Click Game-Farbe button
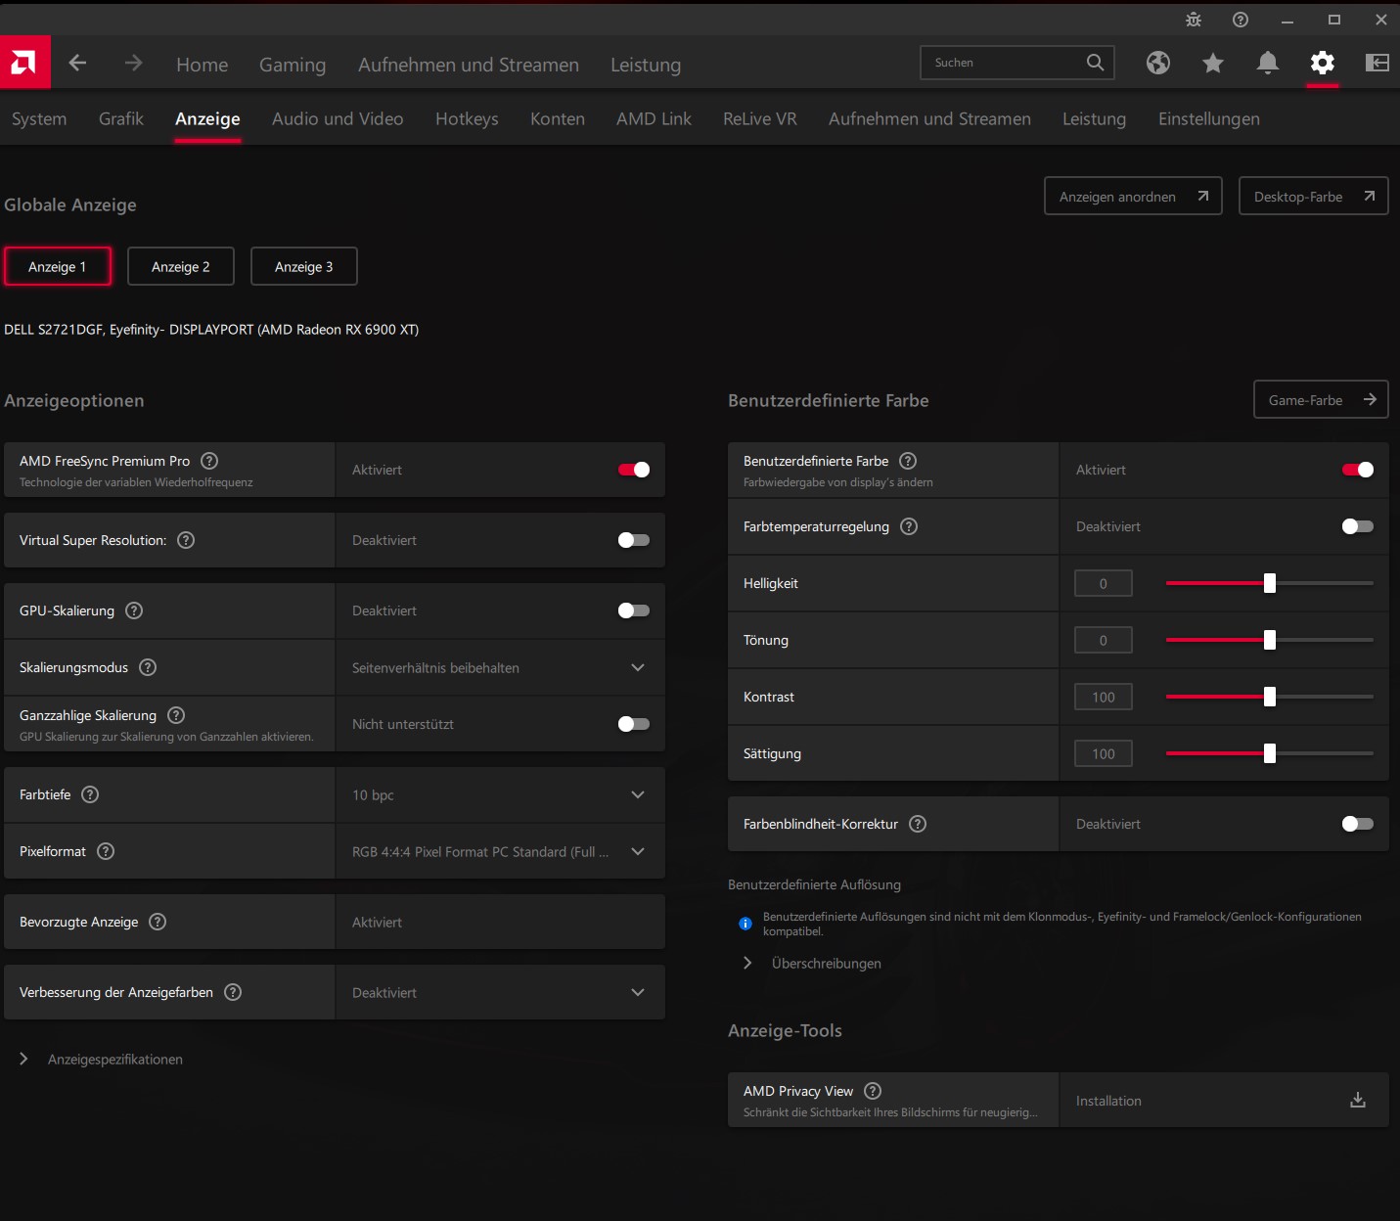This screenshot has height=1221, width=1400. click(1321, 399)
